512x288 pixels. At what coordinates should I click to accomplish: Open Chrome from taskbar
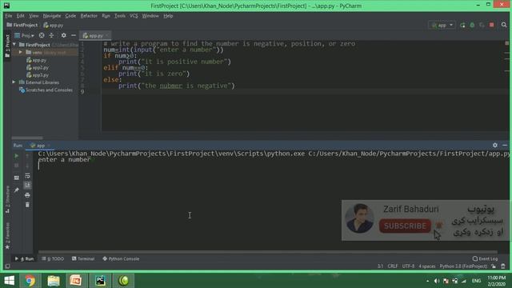pyautogui.click(x=30, y=281)
